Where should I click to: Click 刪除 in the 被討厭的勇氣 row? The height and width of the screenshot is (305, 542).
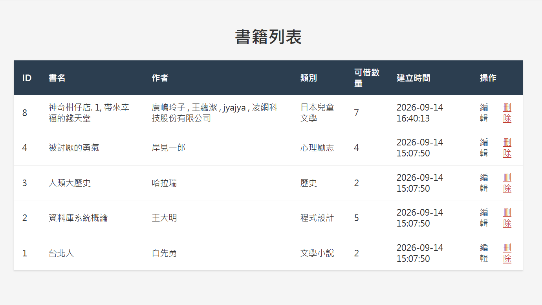click(507, 148)
